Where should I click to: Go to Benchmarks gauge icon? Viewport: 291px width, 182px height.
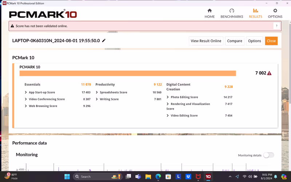pos(232,11)
